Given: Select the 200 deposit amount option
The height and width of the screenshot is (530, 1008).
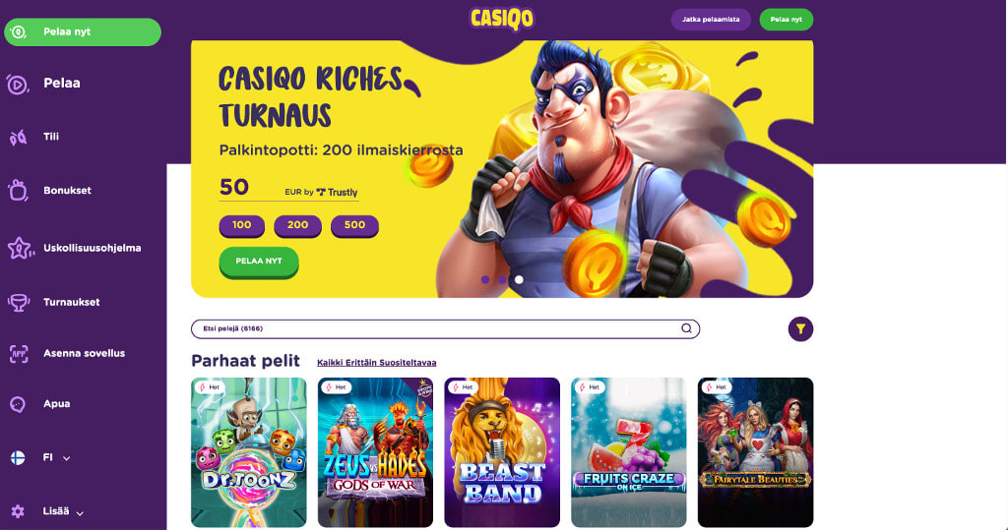Looking at the screenshot, I should click(297, 225).
